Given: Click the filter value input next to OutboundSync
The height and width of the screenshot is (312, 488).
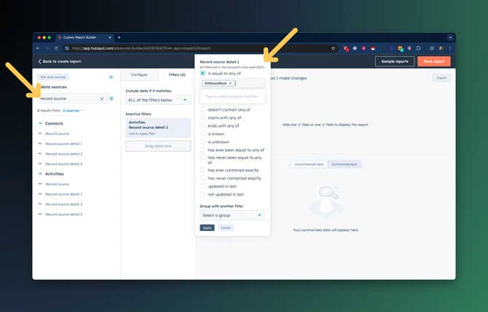Looking at the screenshot, I should click(250, 83).
